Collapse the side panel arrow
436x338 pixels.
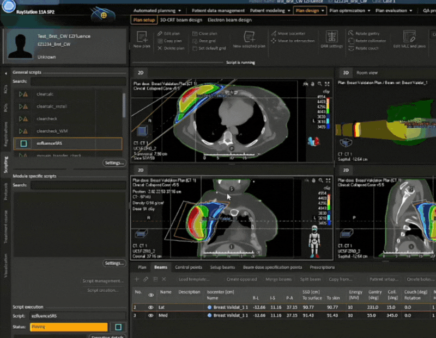6,73
